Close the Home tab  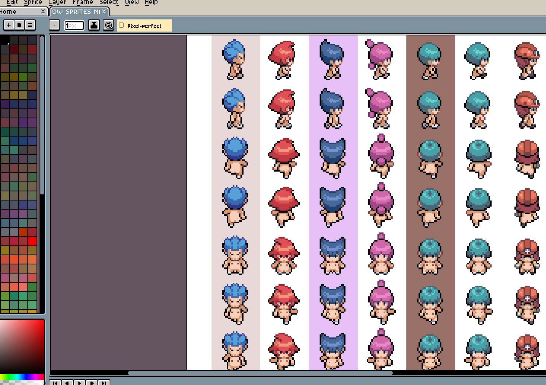click(43, 12)
